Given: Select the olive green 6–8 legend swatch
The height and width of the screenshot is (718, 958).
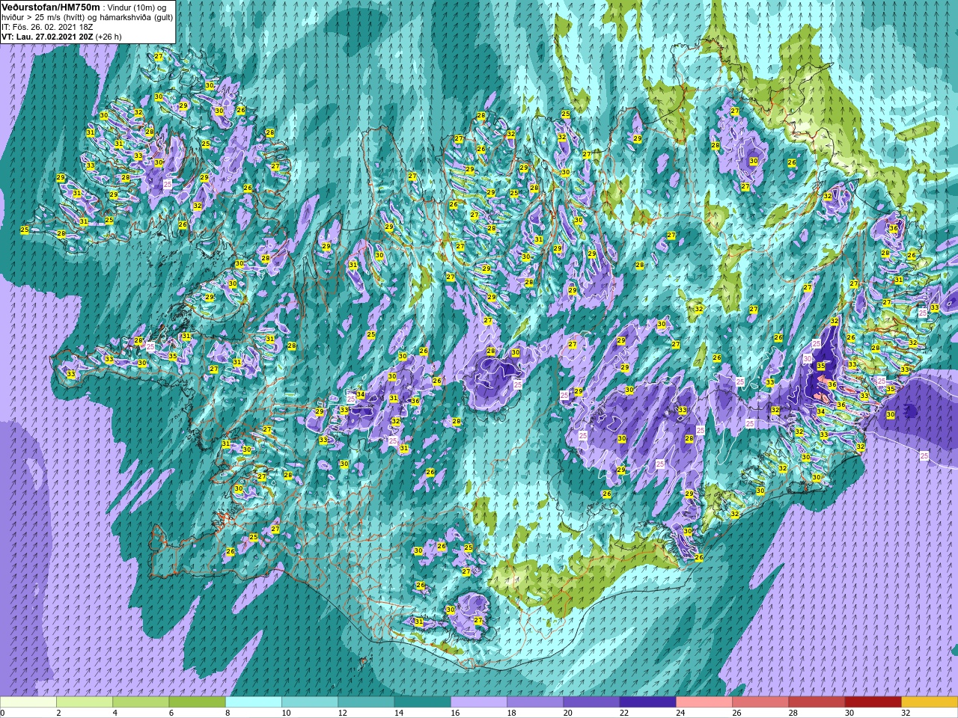Looking at the screenshot, I should 197,702.
